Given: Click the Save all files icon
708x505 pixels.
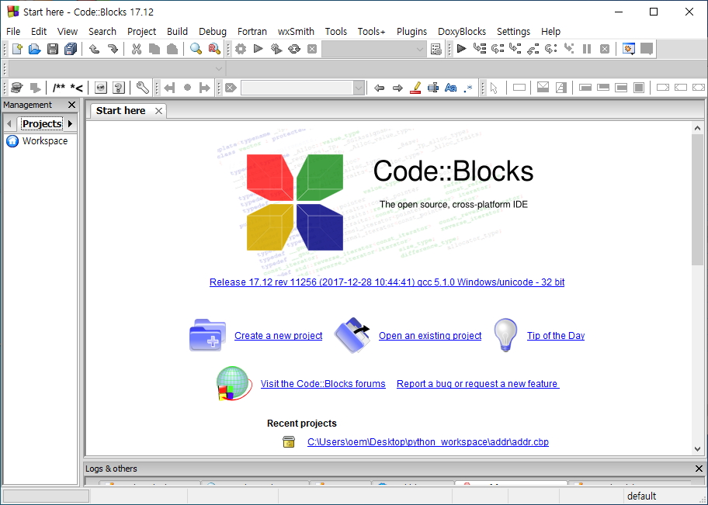Looking at the screenshot, I should (x=71, y=49).
